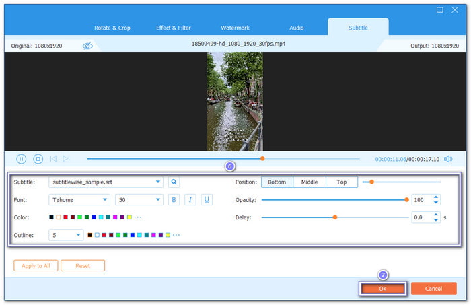Viewport: 471px width, 305px height.
Task: Click the delay slider handle
Action: click(335, 217)
